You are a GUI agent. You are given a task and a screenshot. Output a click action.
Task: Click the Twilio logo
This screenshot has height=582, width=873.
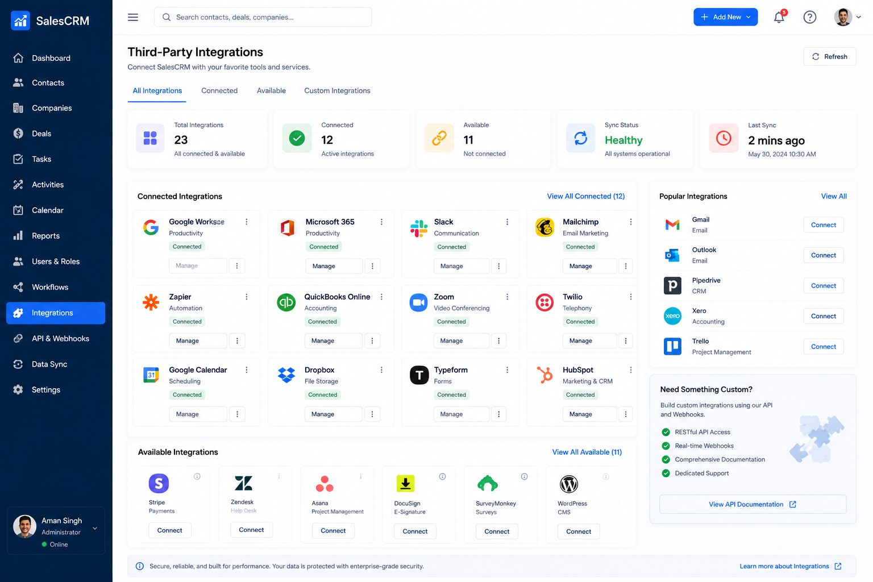click(545, 302)
